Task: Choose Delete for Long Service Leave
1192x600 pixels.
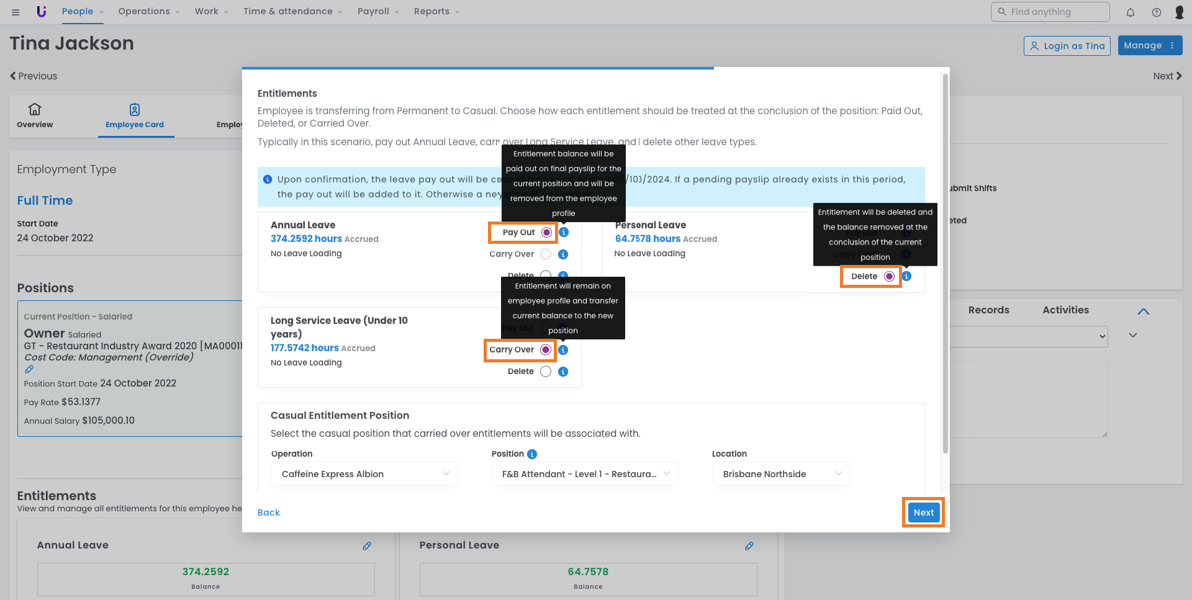Action: [x=546, y=372]
